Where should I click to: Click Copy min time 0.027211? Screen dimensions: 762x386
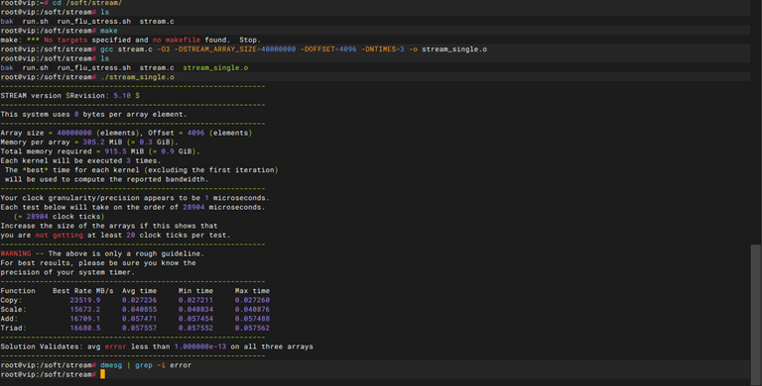click(195, 300)
